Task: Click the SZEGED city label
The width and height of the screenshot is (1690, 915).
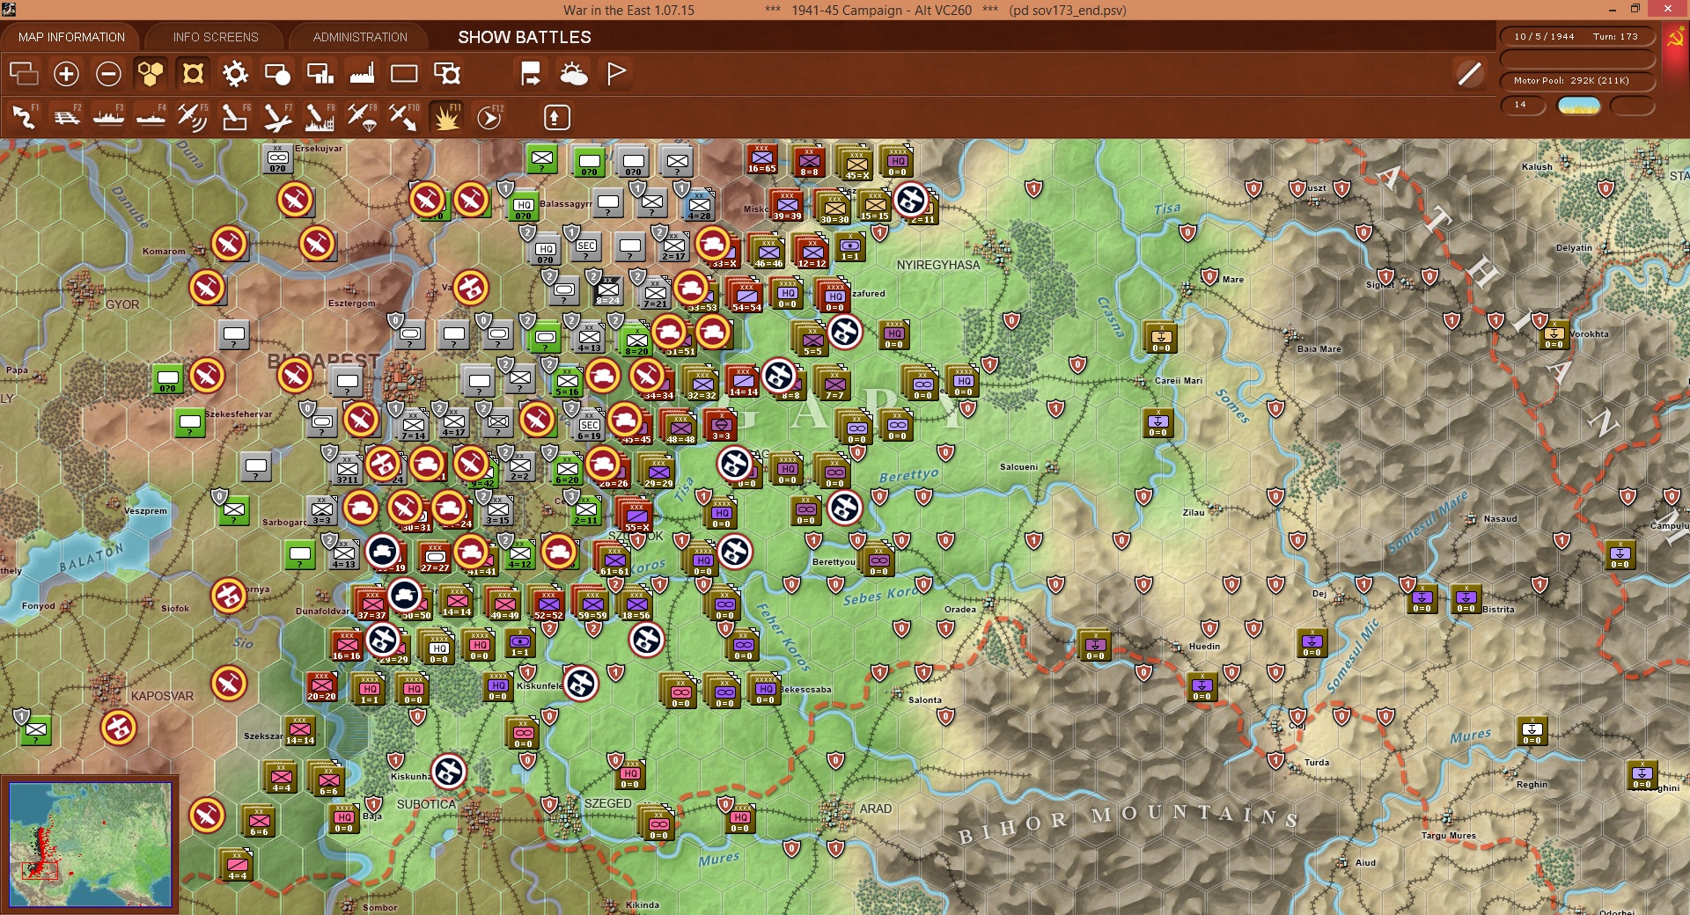Action: [x=608, y=803]
